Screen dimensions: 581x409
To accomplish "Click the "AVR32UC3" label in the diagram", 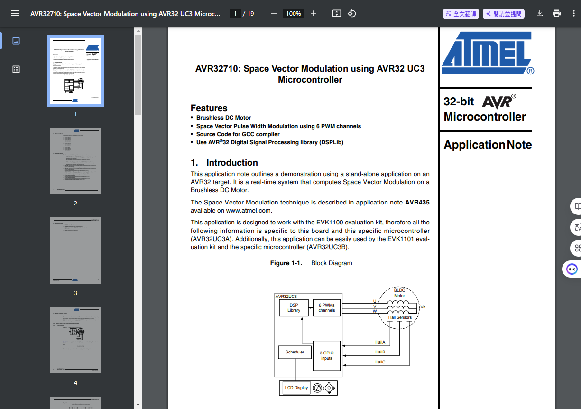I will pos(286,297).
